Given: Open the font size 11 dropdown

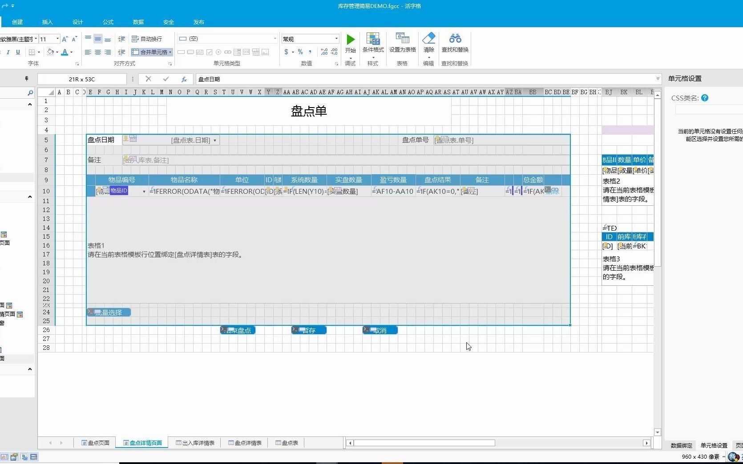Looking at the screenshot, I should point(57,39).
